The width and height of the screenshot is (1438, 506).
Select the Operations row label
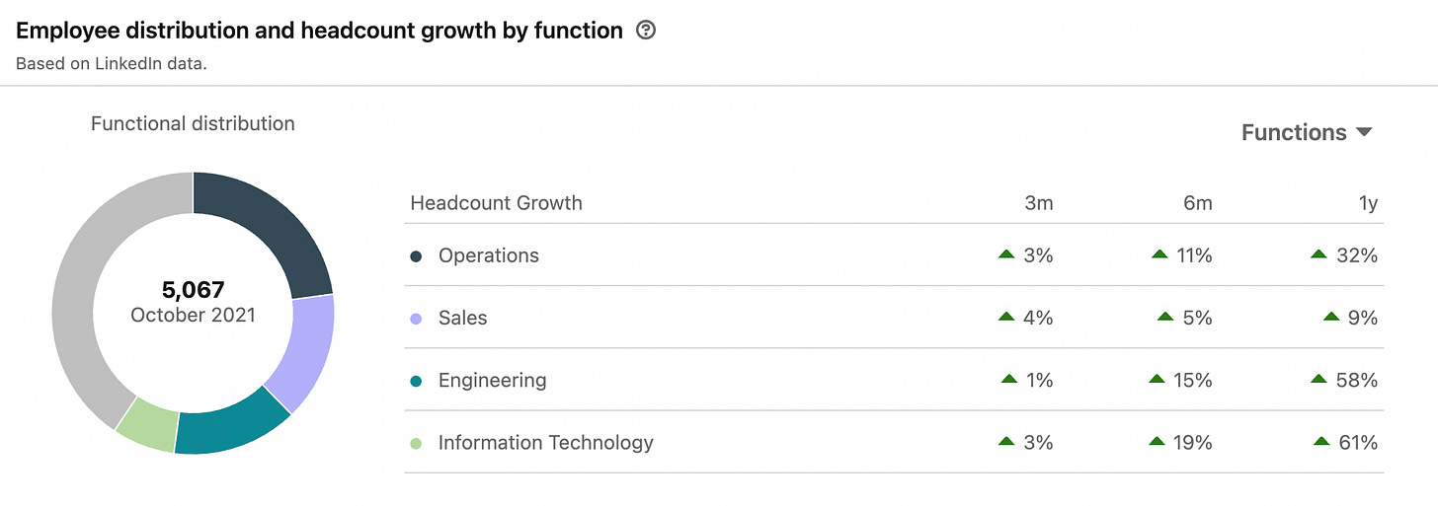click(489, 255)
